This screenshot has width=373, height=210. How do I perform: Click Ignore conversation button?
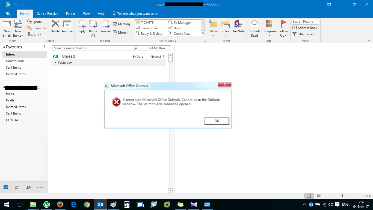point(35,22)
